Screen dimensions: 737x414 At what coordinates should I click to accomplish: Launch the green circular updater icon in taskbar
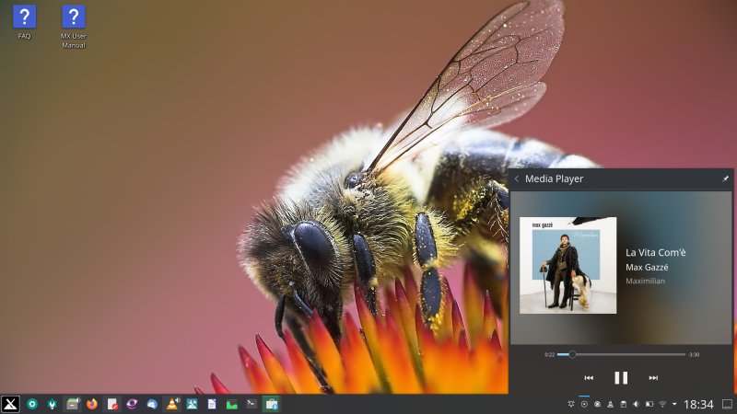point(32,404)
